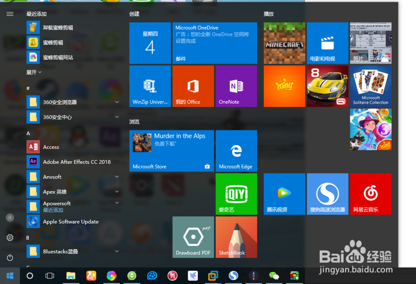This screenshot has width=416, height=284.
Task: Open 卸载蜜蜂剪辑 from recently added
Action: pos(73,27)
